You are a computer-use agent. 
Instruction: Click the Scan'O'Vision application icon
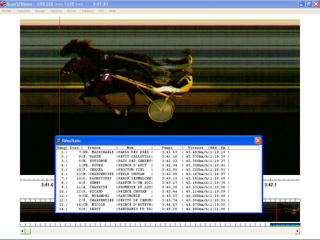click(3, 4)
